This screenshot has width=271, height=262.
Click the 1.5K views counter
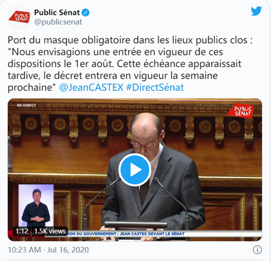click(x=50, y=231)
